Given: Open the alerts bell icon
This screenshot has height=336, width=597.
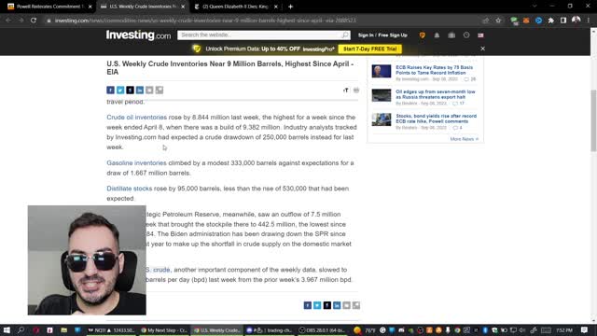Looking at the screenshot, I should (437, 35).
